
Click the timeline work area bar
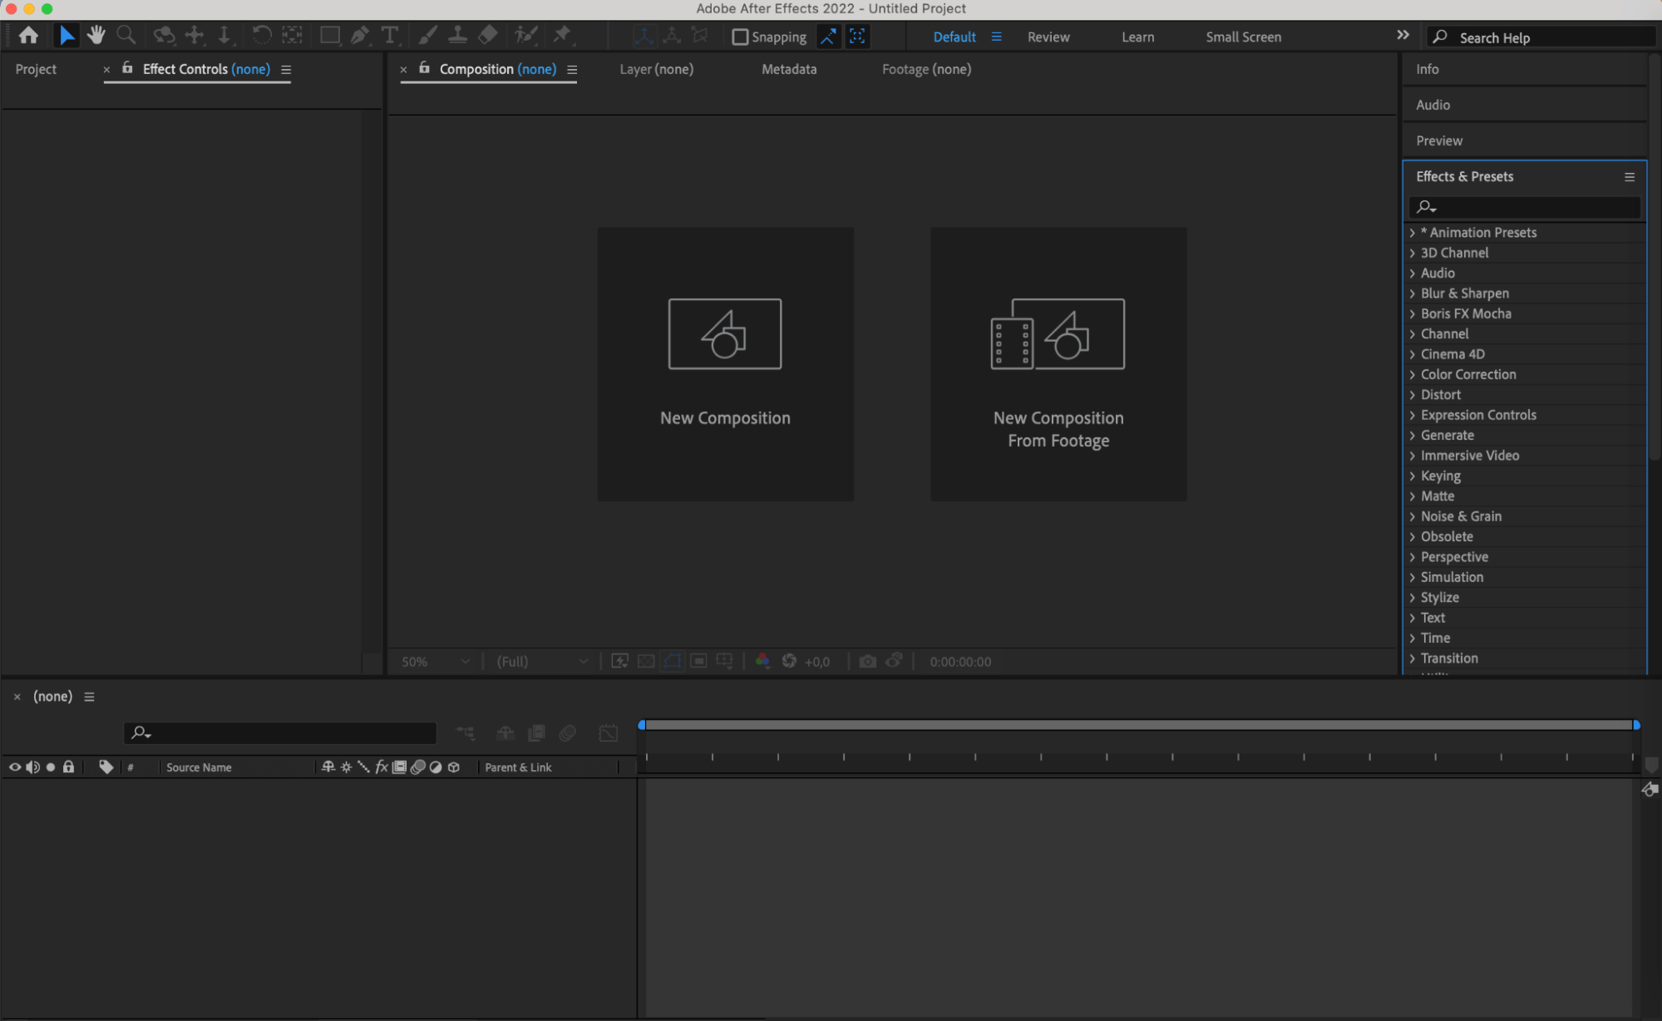[1138, 725]
